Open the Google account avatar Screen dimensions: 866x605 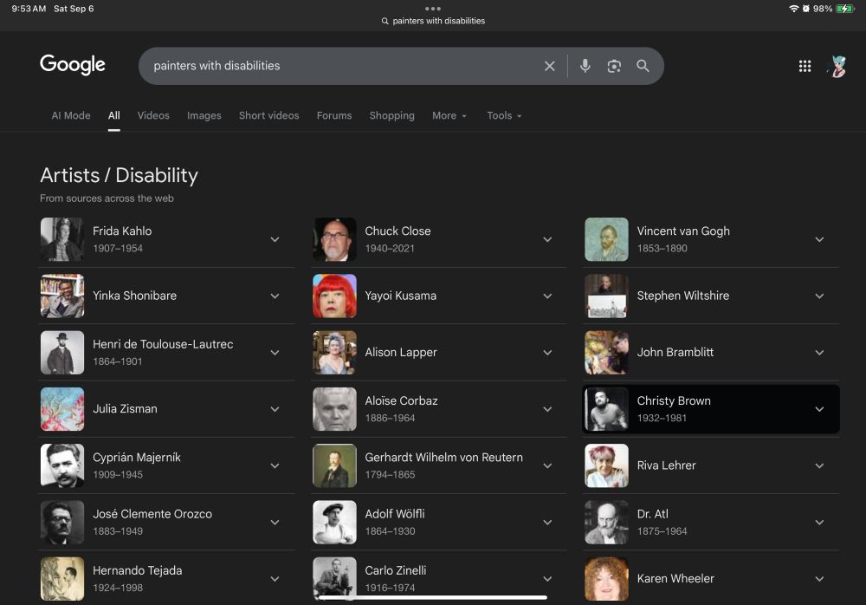tap(837, 67)
